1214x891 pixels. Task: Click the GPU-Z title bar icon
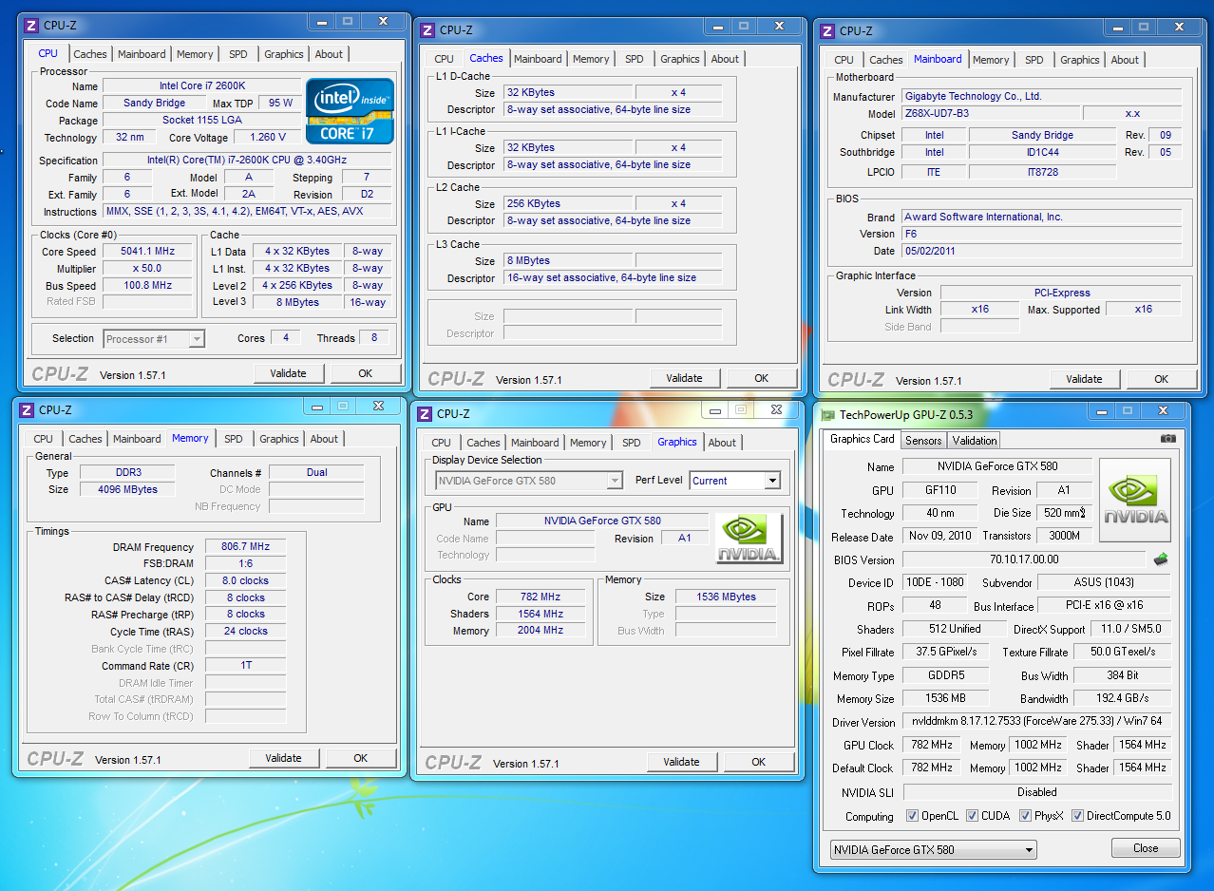pos(828,415)
